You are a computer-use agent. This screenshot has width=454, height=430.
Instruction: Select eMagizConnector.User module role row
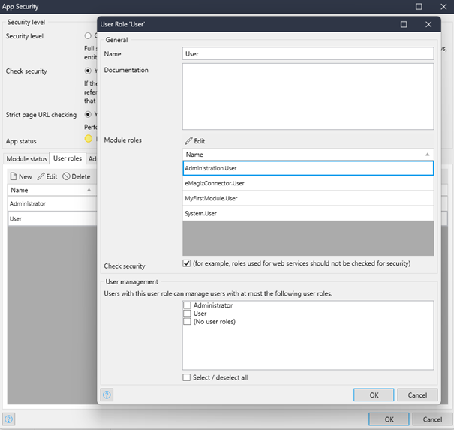click(308, 183)
